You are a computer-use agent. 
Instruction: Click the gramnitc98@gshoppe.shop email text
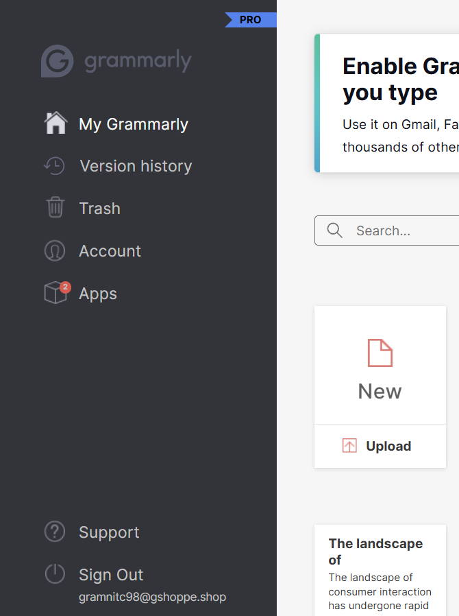pyautogui.click(x=152, y=597)
